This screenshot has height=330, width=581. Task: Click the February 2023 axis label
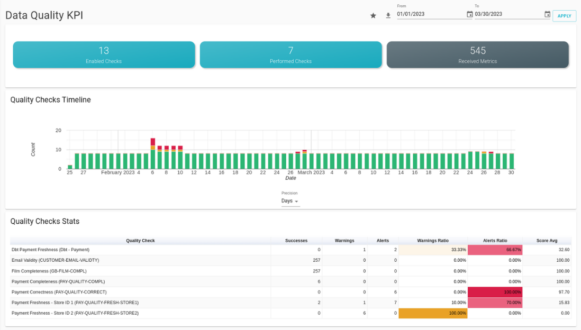[x=118, y=172]
